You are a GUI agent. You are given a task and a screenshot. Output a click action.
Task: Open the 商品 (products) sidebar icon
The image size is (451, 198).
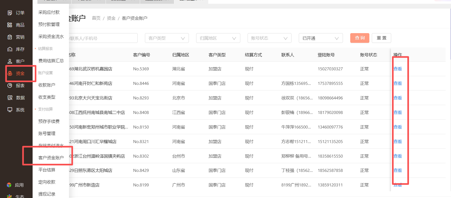pos(10,25)
